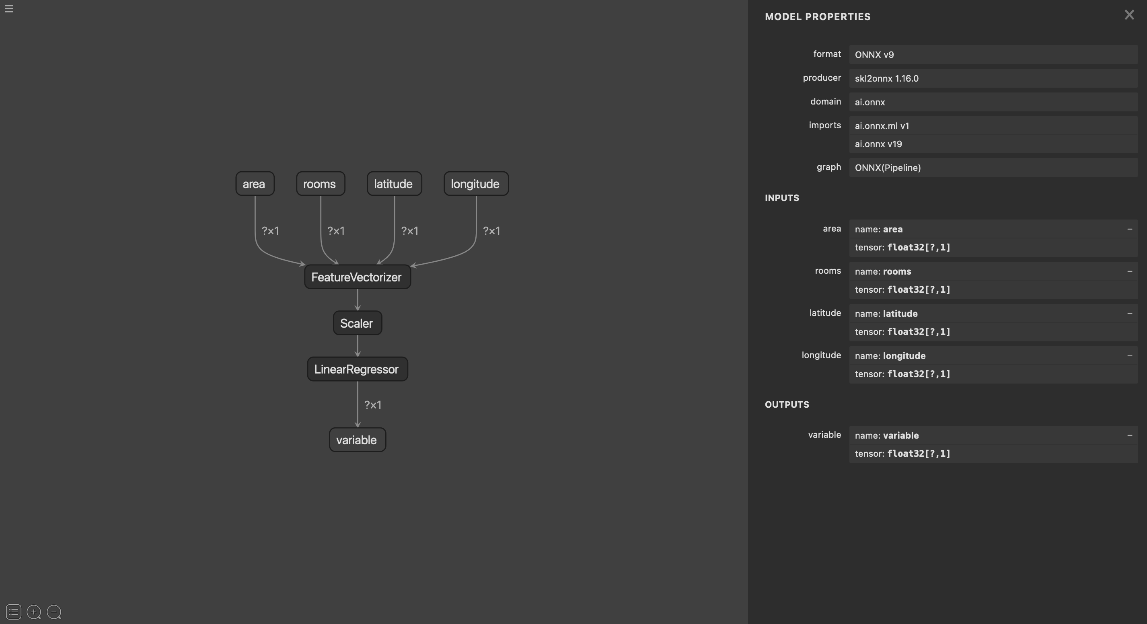The image size is (1147, 624).
Task: Click the zoom out magnifier icon
Action: coord(54,612)
